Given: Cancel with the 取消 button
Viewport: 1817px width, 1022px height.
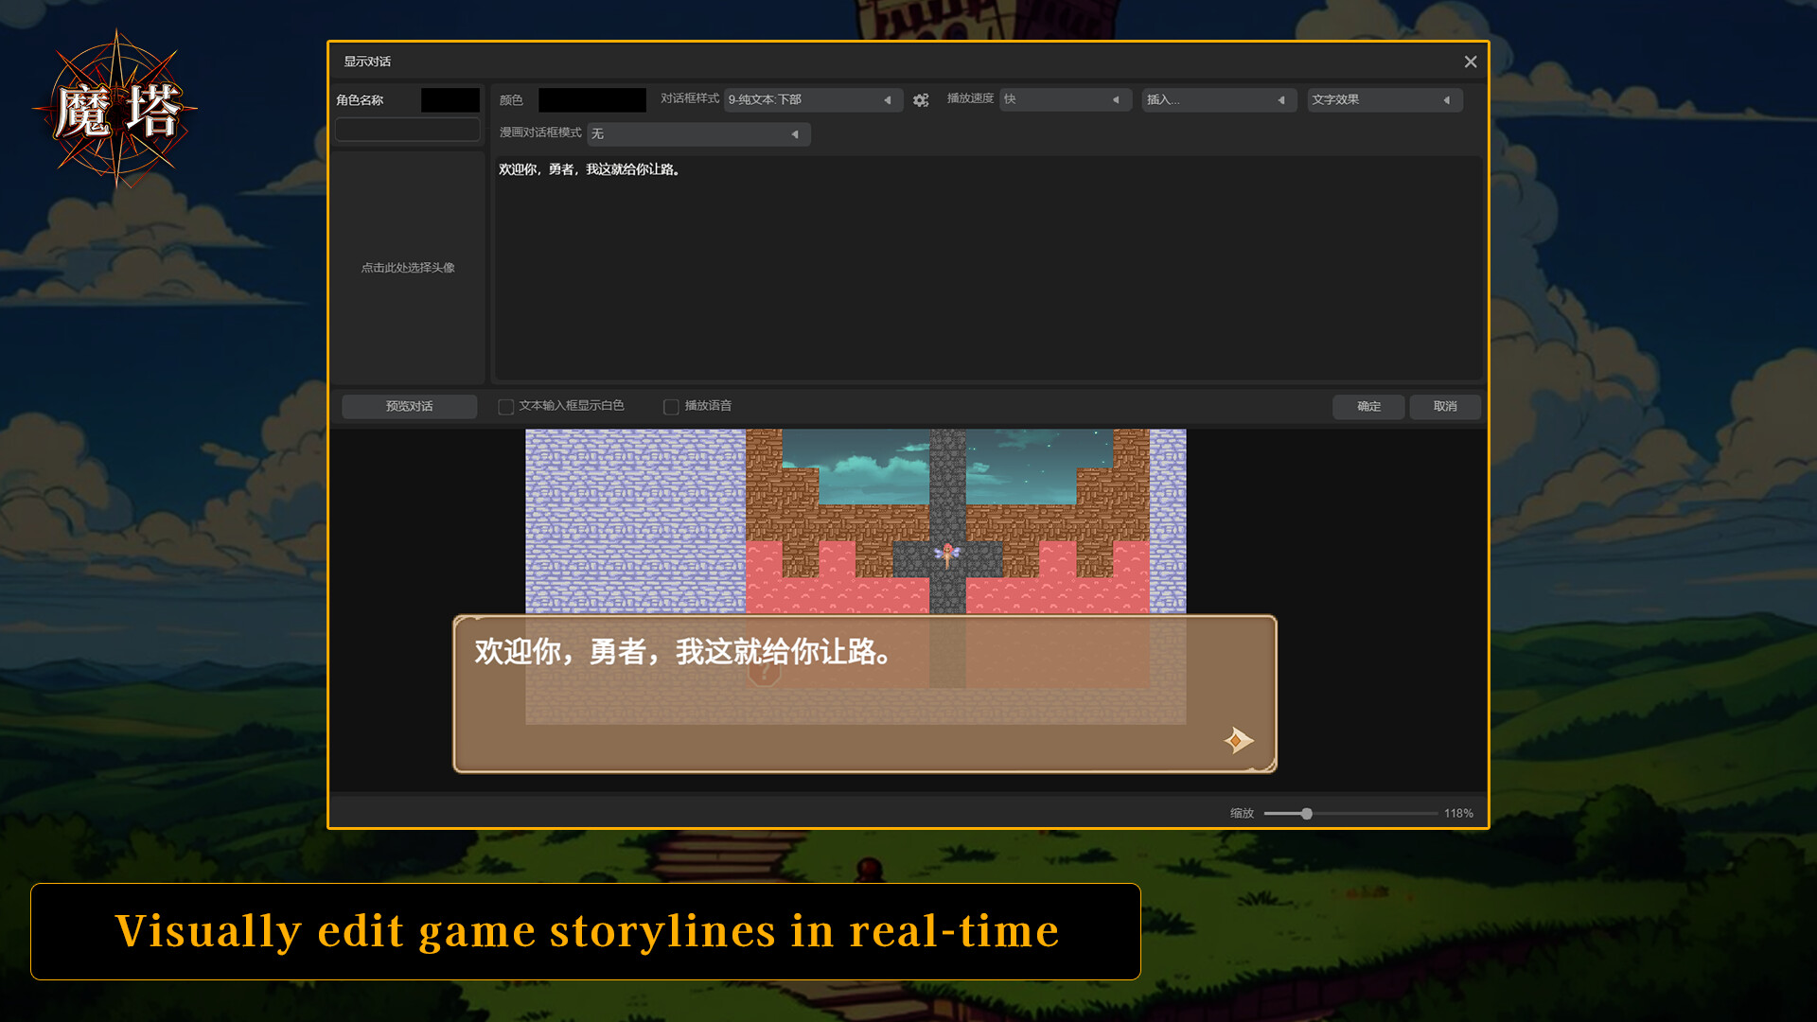Looking at the screenshot, I should (1445, 406).
